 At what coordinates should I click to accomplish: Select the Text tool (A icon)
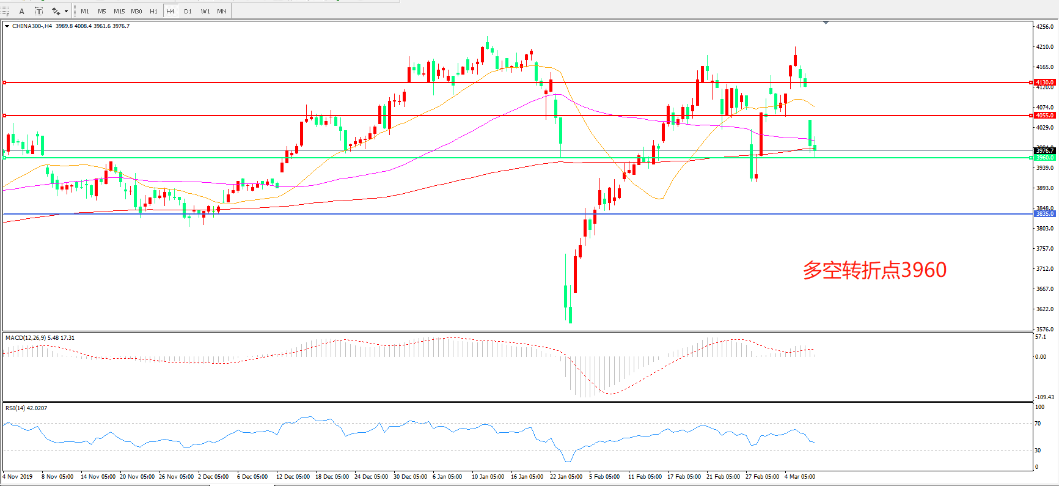pyautogui.click(x=22, y=11)
